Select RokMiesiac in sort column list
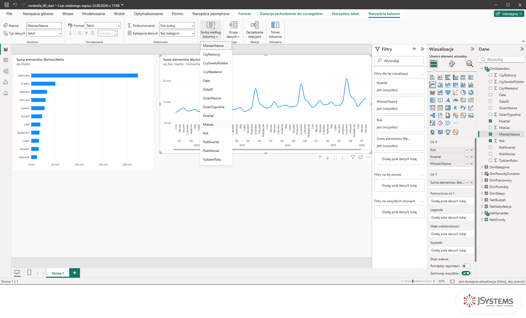Image resolution: width=526 pixels, height=318 pixels. point(216,151)
